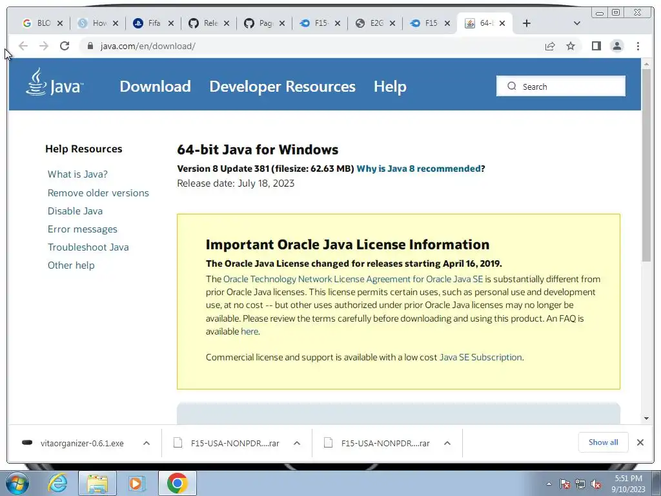Open Windows Explorer from taskbar
661x496 pixels.
pyautogui.click(x=97, y=483)
